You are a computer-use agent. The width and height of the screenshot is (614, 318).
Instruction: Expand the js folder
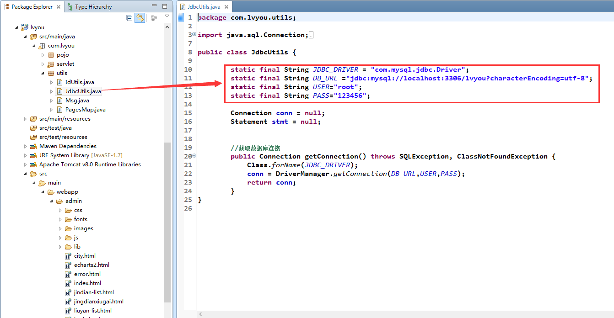coord(60,238)
